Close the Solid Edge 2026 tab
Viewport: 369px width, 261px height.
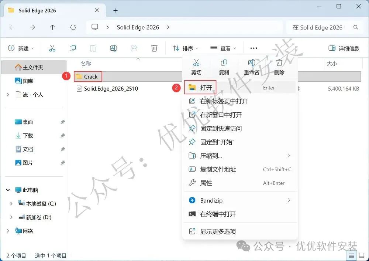tap(97, 10)
